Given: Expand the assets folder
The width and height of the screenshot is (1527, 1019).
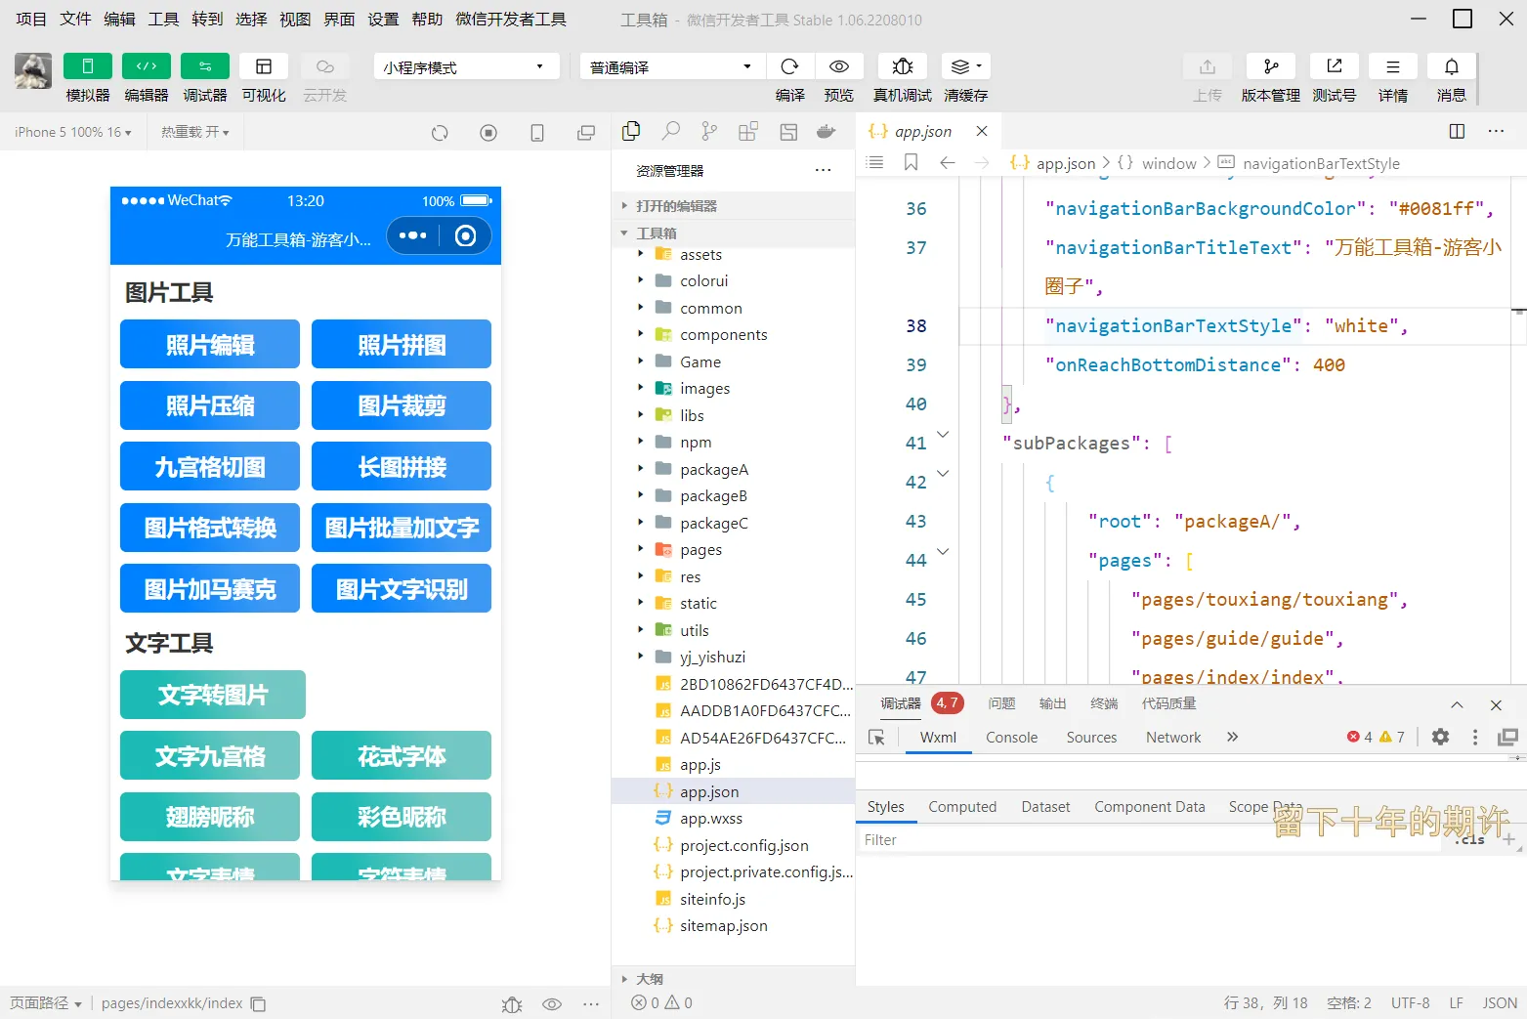Looking at the screenshot, I should click(x=700, y=255).
